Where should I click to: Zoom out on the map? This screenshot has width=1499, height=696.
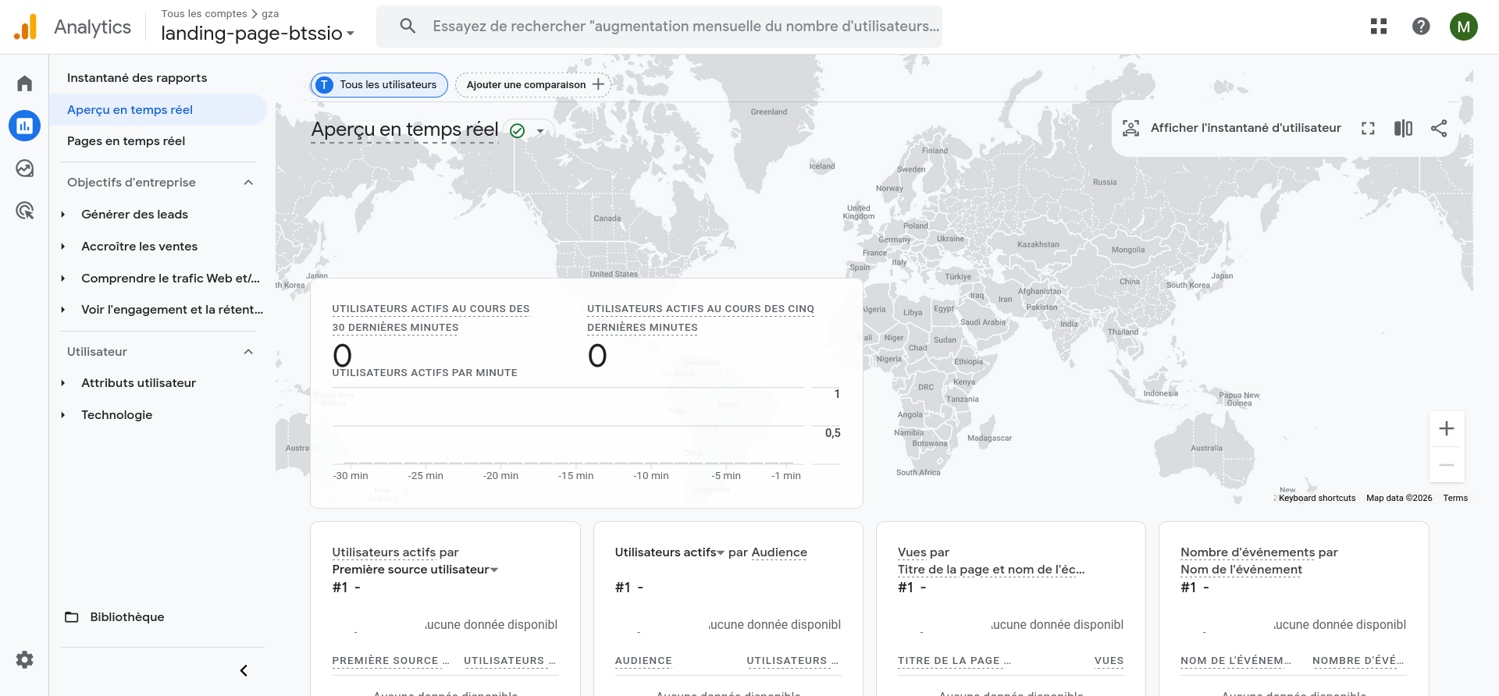pyautogui.click(x=1447, y=465)
